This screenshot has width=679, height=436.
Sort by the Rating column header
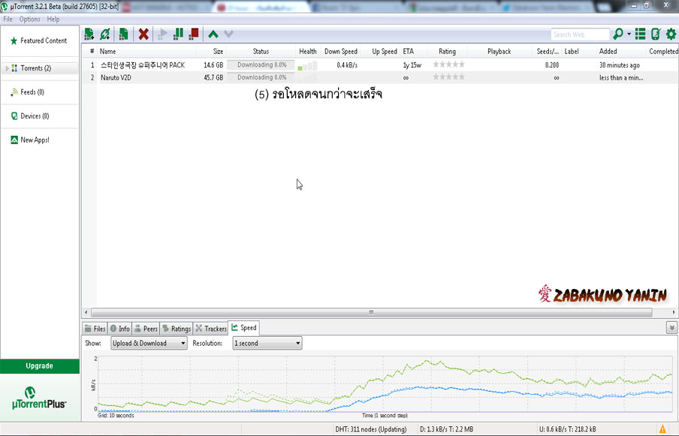447,51
